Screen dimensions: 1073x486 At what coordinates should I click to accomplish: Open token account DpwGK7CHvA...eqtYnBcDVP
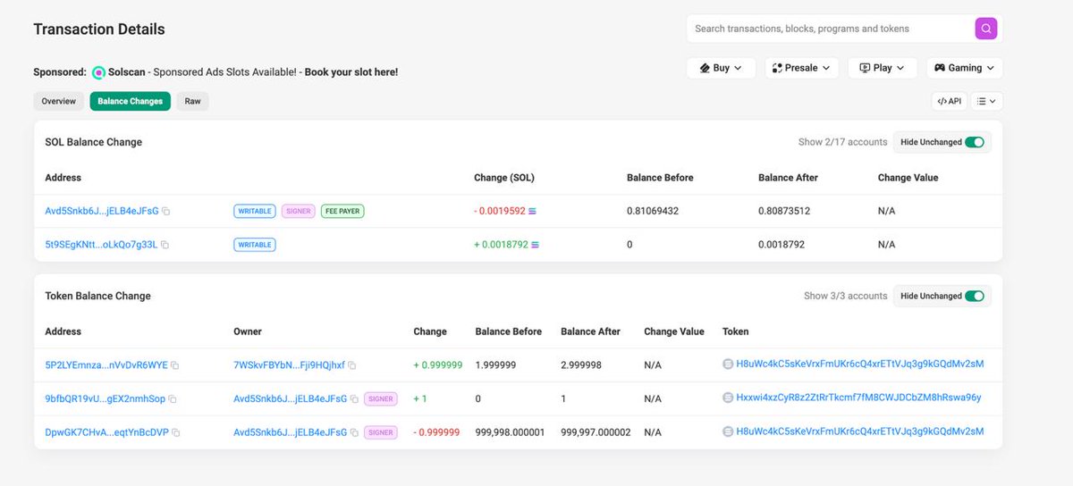point(107,432)
